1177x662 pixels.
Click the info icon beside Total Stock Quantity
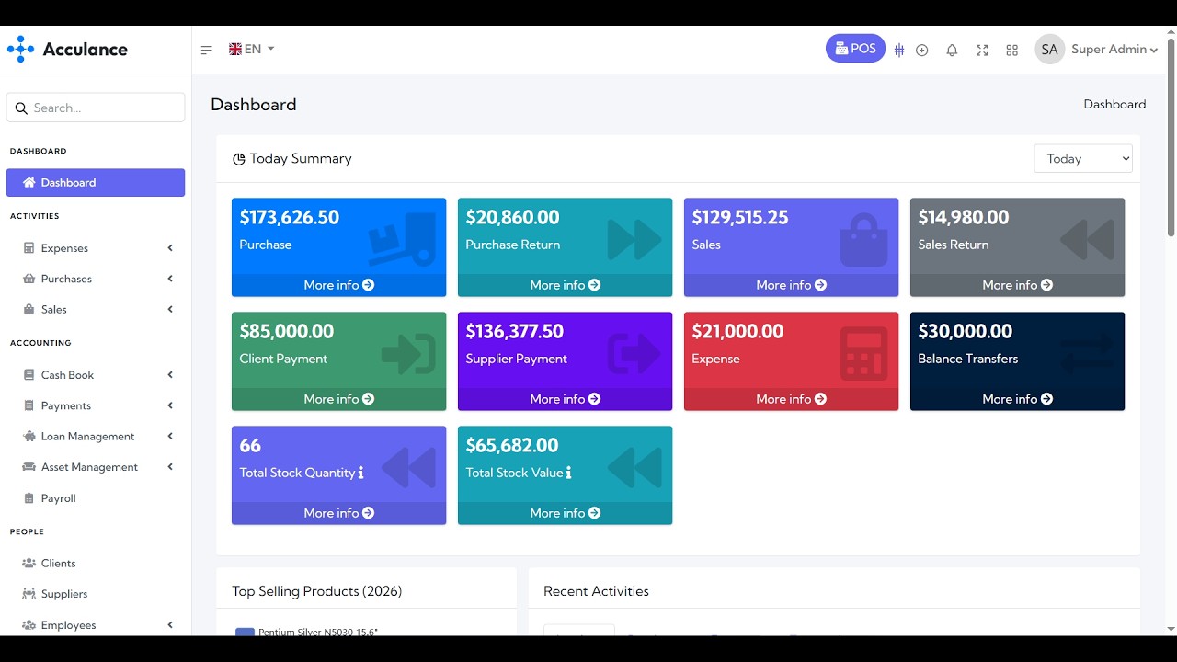tap(360, 473)
